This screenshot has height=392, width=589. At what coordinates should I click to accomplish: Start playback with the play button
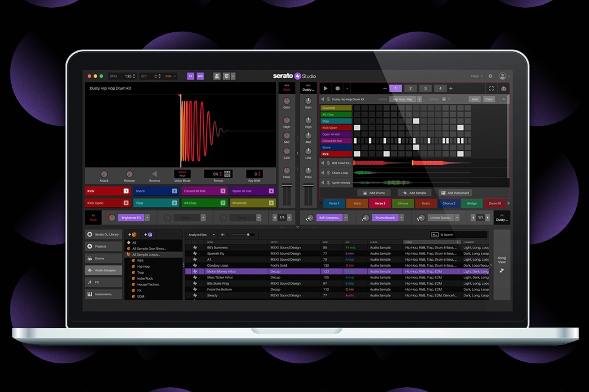[x=326, y=88]
